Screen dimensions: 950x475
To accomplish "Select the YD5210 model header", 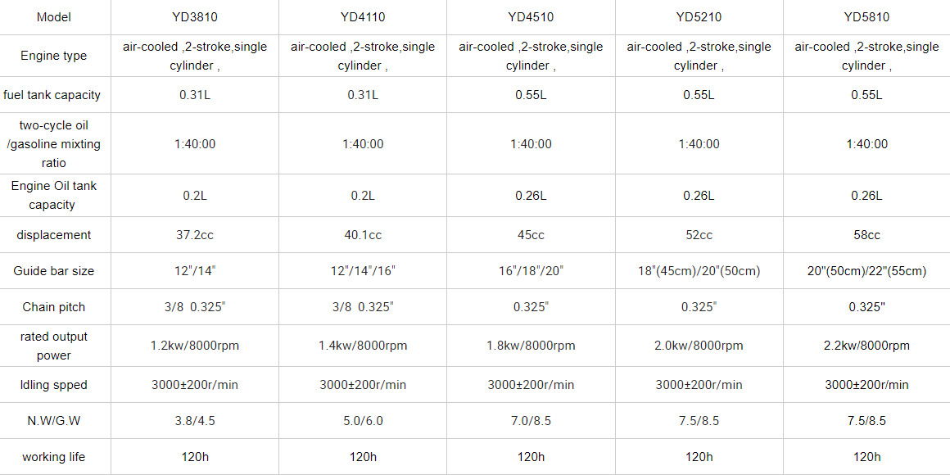I will 699,17.
